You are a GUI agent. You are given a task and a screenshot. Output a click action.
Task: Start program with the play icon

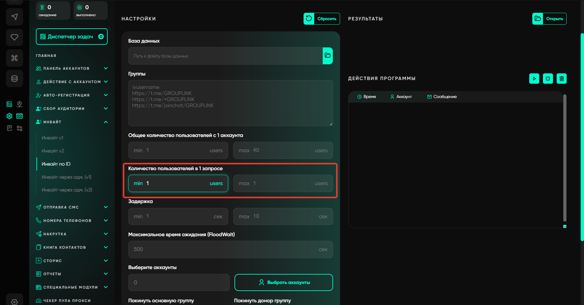pyautogui.click(x=534, y=79)
